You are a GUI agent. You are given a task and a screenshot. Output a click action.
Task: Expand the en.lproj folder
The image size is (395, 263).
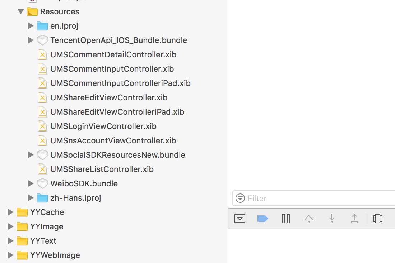pos(31,26)
